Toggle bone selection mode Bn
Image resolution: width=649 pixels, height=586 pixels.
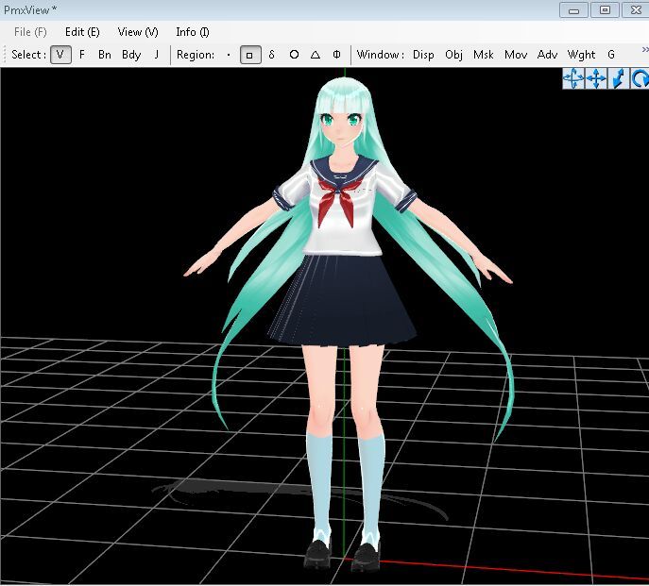pyautogui.click(x=104, y=55)
